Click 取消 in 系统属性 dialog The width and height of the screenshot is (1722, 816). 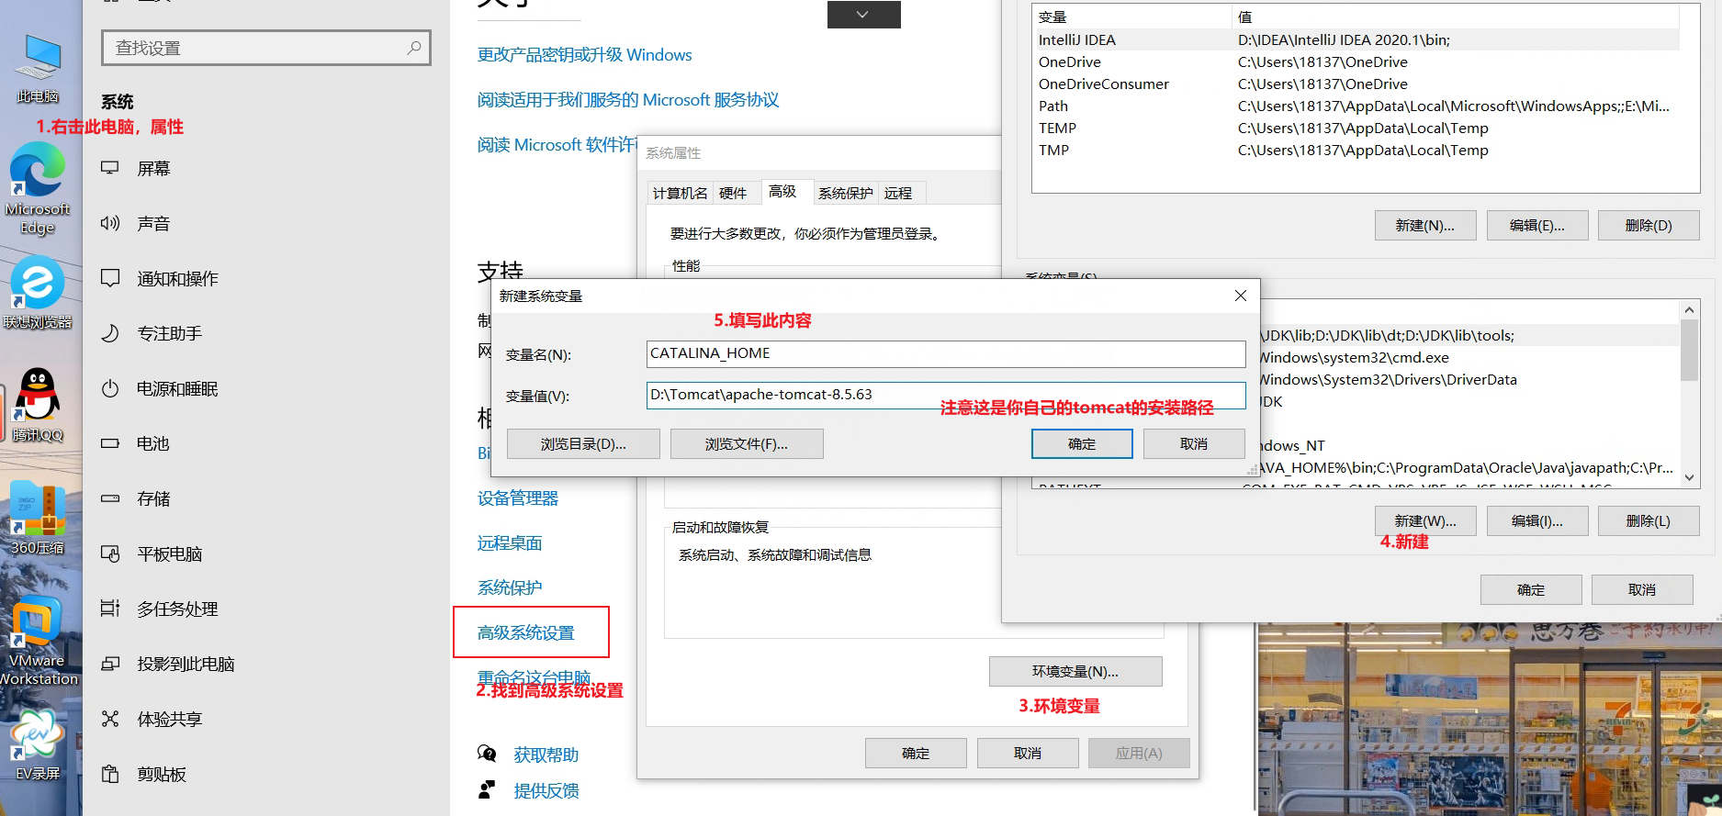pos(1028,754)
